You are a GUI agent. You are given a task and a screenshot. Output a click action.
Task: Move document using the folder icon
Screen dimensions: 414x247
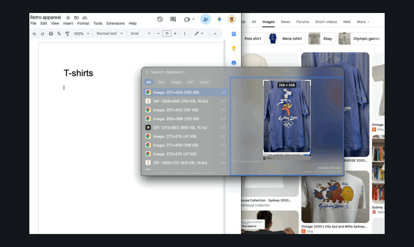[76, 18]
